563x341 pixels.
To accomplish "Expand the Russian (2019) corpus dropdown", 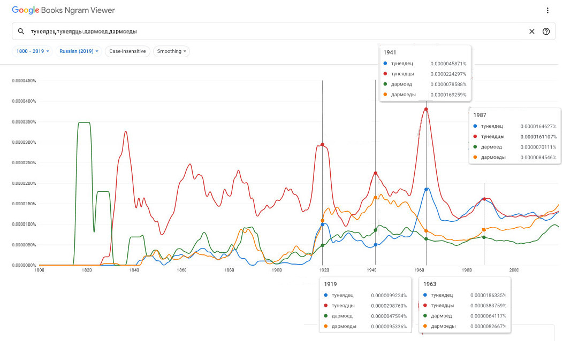I will (x=79, y=51).
